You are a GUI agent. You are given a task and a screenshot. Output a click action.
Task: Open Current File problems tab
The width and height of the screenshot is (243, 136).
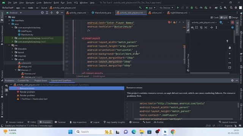click(x=23, y=80)
